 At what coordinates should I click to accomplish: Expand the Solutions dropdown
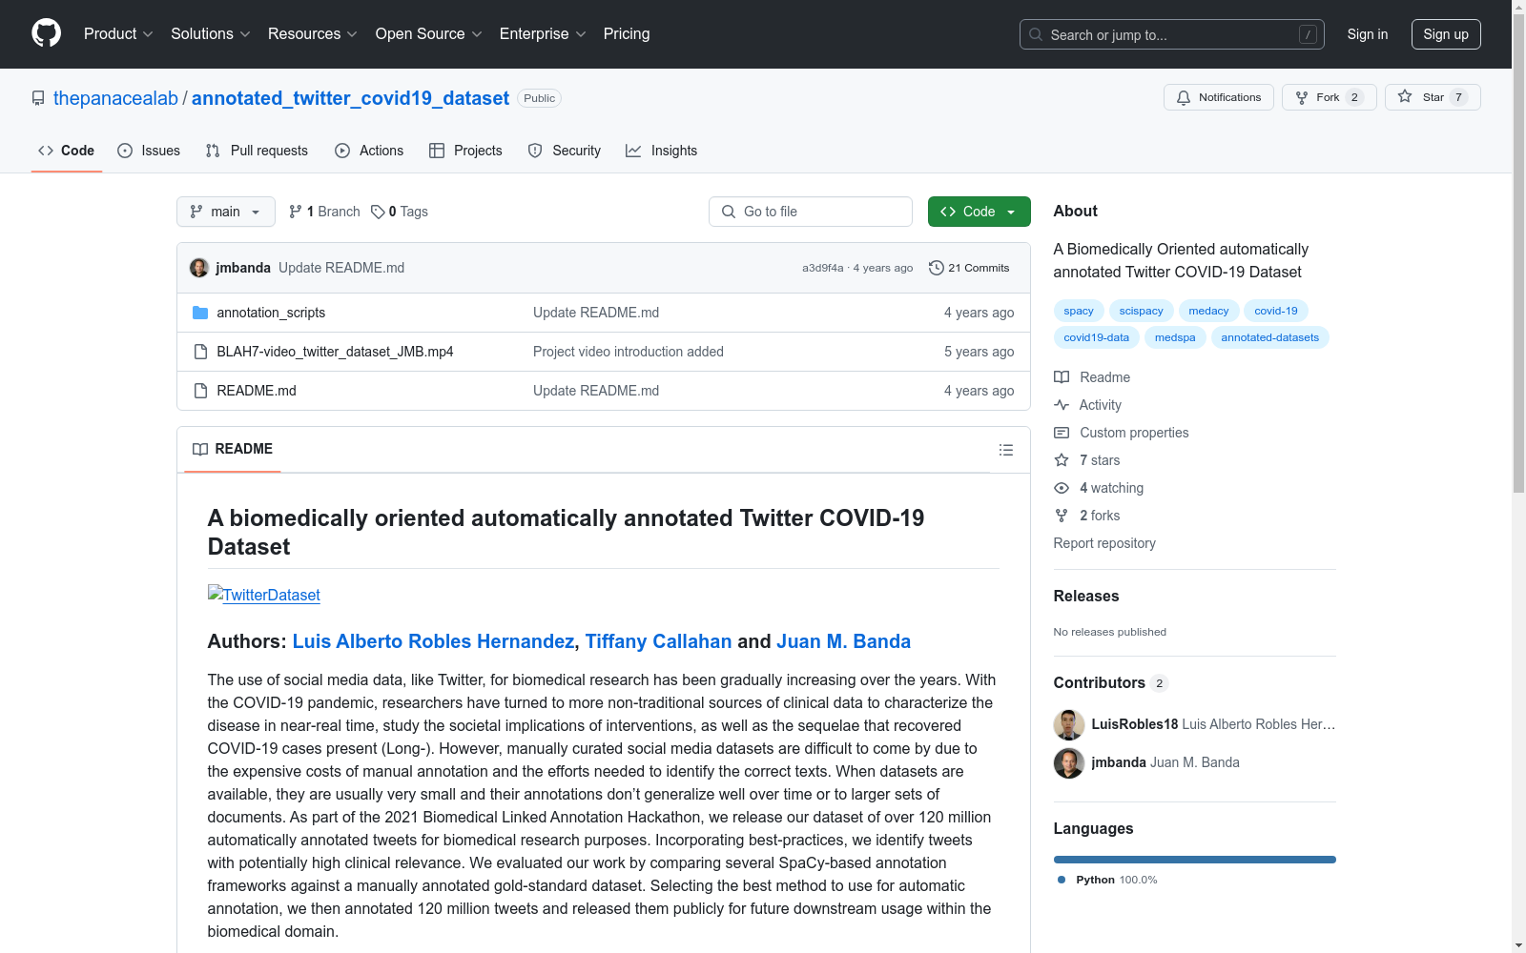211,34
